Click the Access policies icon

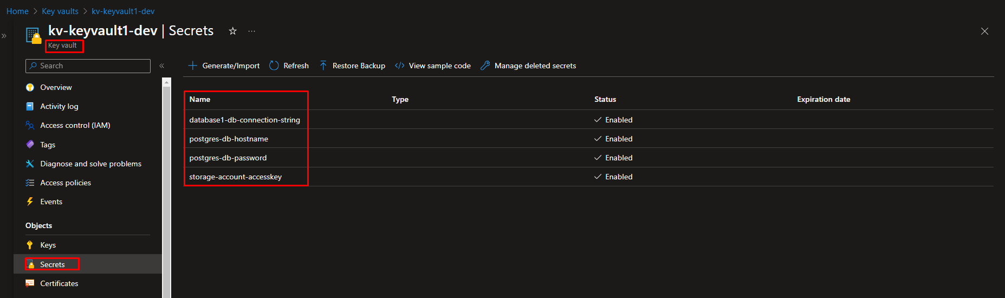30,183
